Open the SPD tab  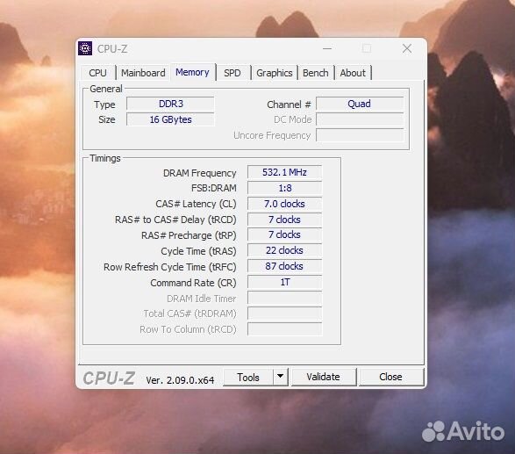232,73
